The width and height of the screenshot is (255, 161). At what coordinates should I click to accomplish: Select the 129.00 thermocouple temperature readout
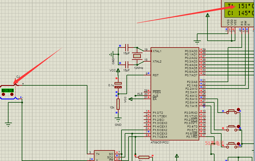8,91
